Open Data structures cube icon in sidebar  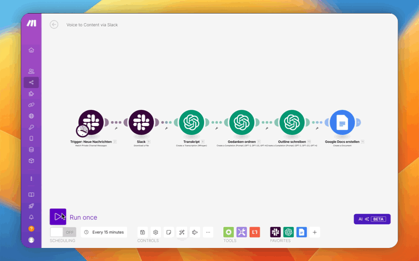31,160
